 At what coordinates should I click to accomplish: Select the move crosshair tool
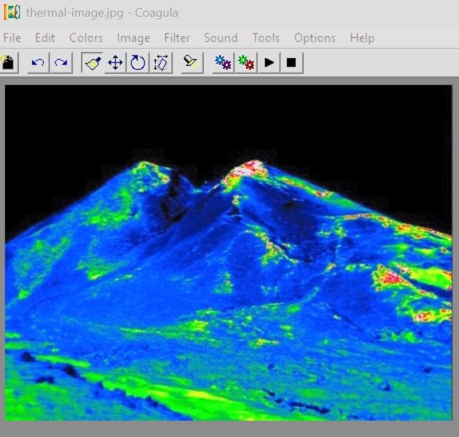point(115,63)
